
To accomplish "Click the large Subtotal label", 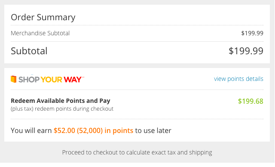I will click(x=29, y=51).
